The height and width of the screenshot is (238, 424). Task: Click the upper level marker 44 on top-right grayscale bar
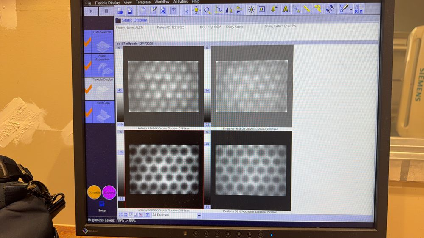click(207, 90)
